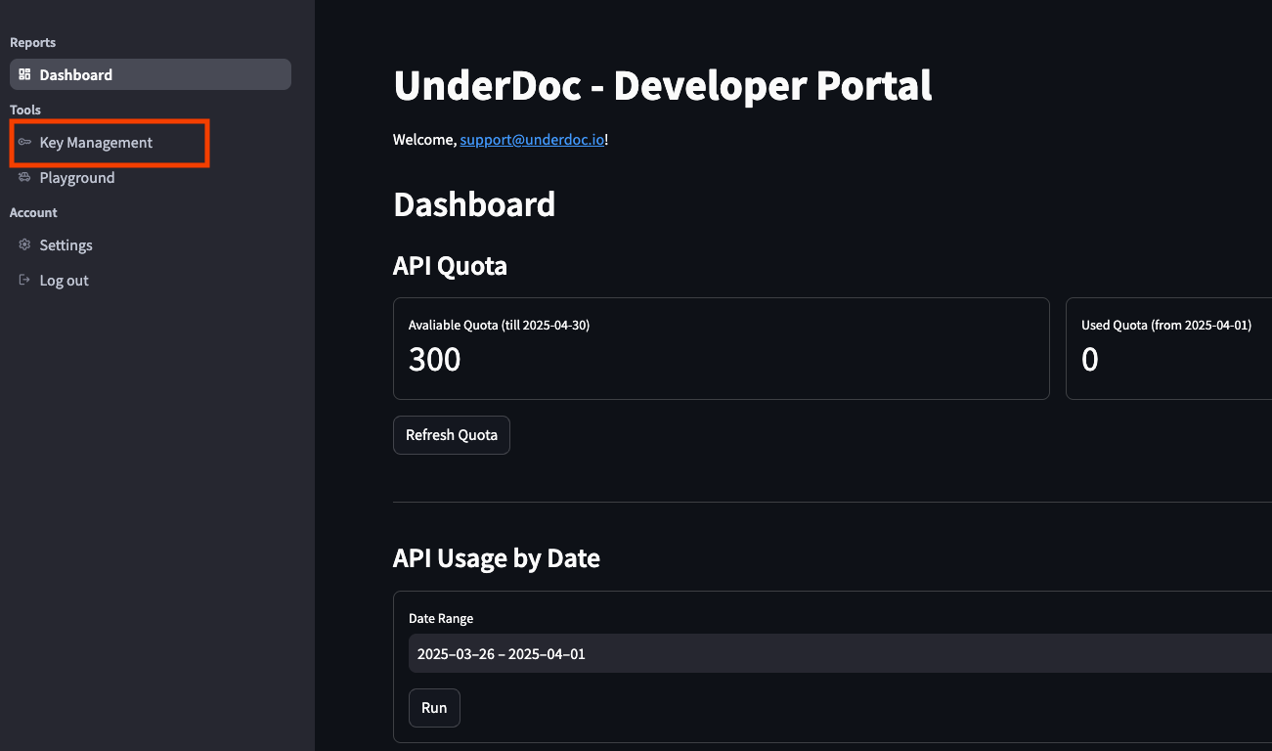1272x751 pixels.
Task: Go to the Playground tool
Action: [x=151, y=178]
